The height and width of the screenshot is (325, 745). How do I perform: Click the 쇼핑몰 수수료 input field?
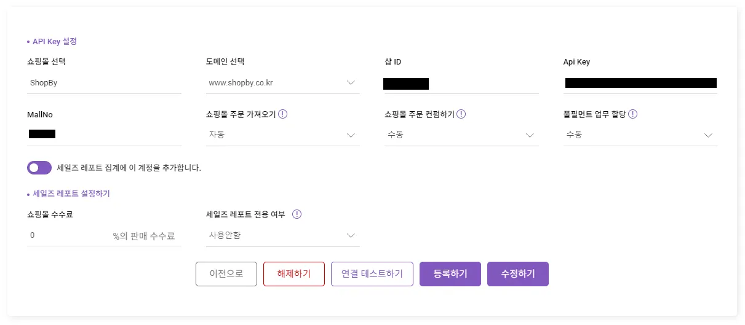click(68, 235)
